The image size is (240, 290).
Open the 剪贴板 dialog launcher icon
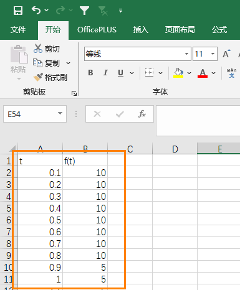74,93
